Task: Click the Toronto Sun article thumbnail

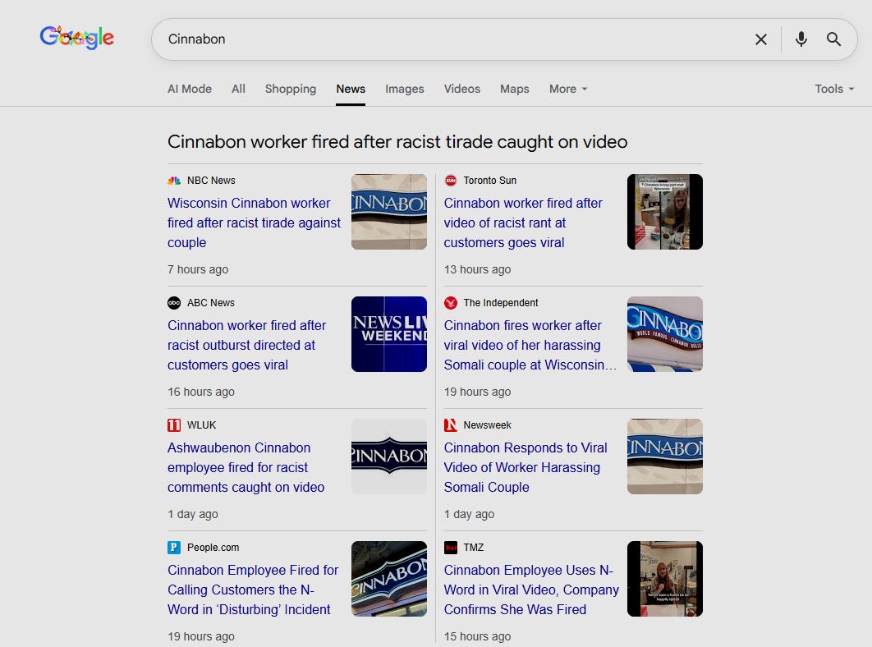Action: pyautogui.click(x=664, y=211)
